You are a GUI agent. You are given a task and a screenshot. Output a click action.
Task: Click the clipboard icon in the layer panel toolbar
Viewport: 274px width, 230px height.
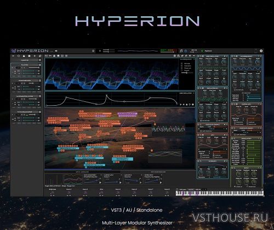click(x=29, y=56)
